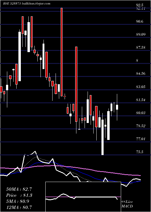Click the 81.54 price axis label

click(x=141, y=100)
